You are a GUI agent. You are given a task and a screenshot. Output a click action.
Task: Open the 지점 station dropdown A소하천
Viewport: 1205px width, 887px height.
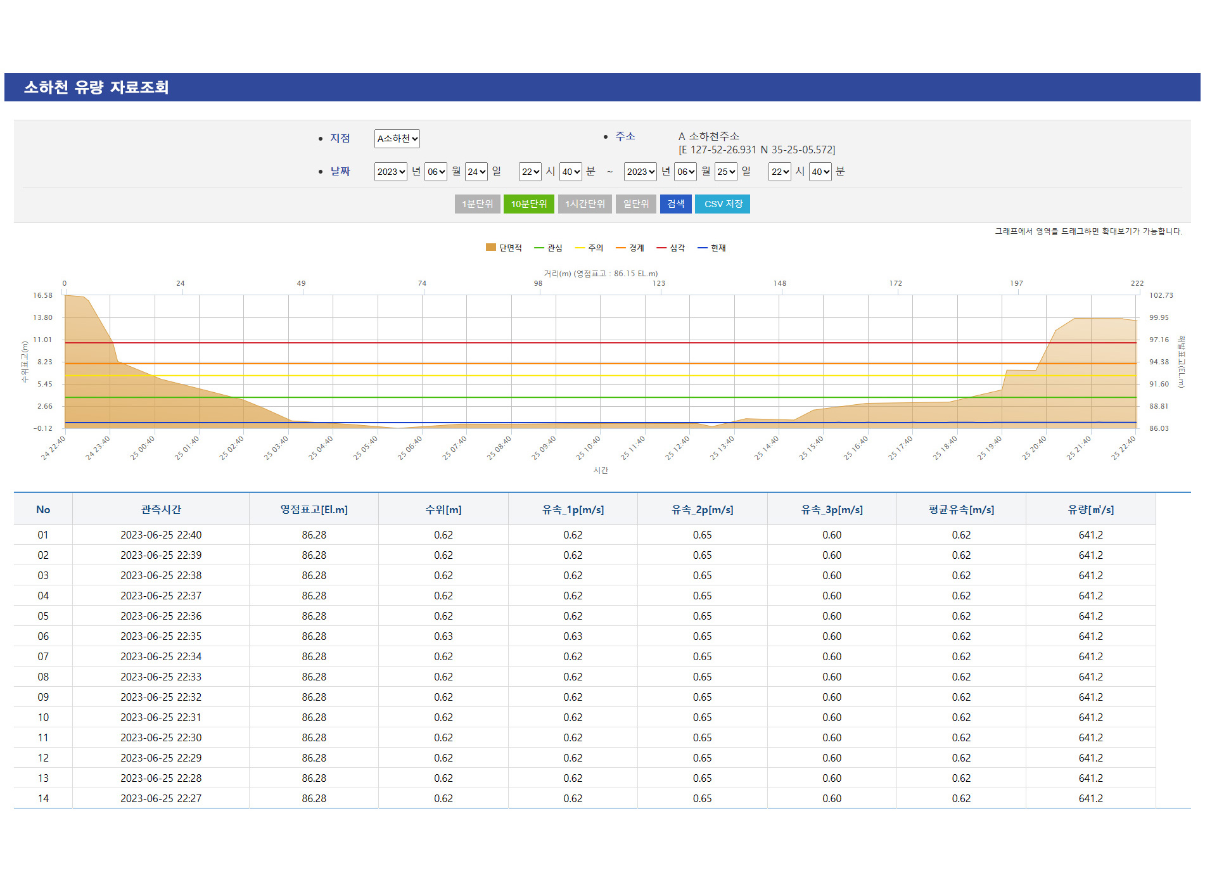tap(397, 139)
